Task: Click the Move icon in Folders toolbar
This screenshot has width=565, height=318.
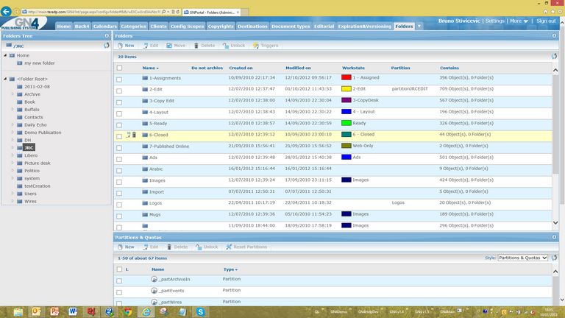Action: point(169,46)
